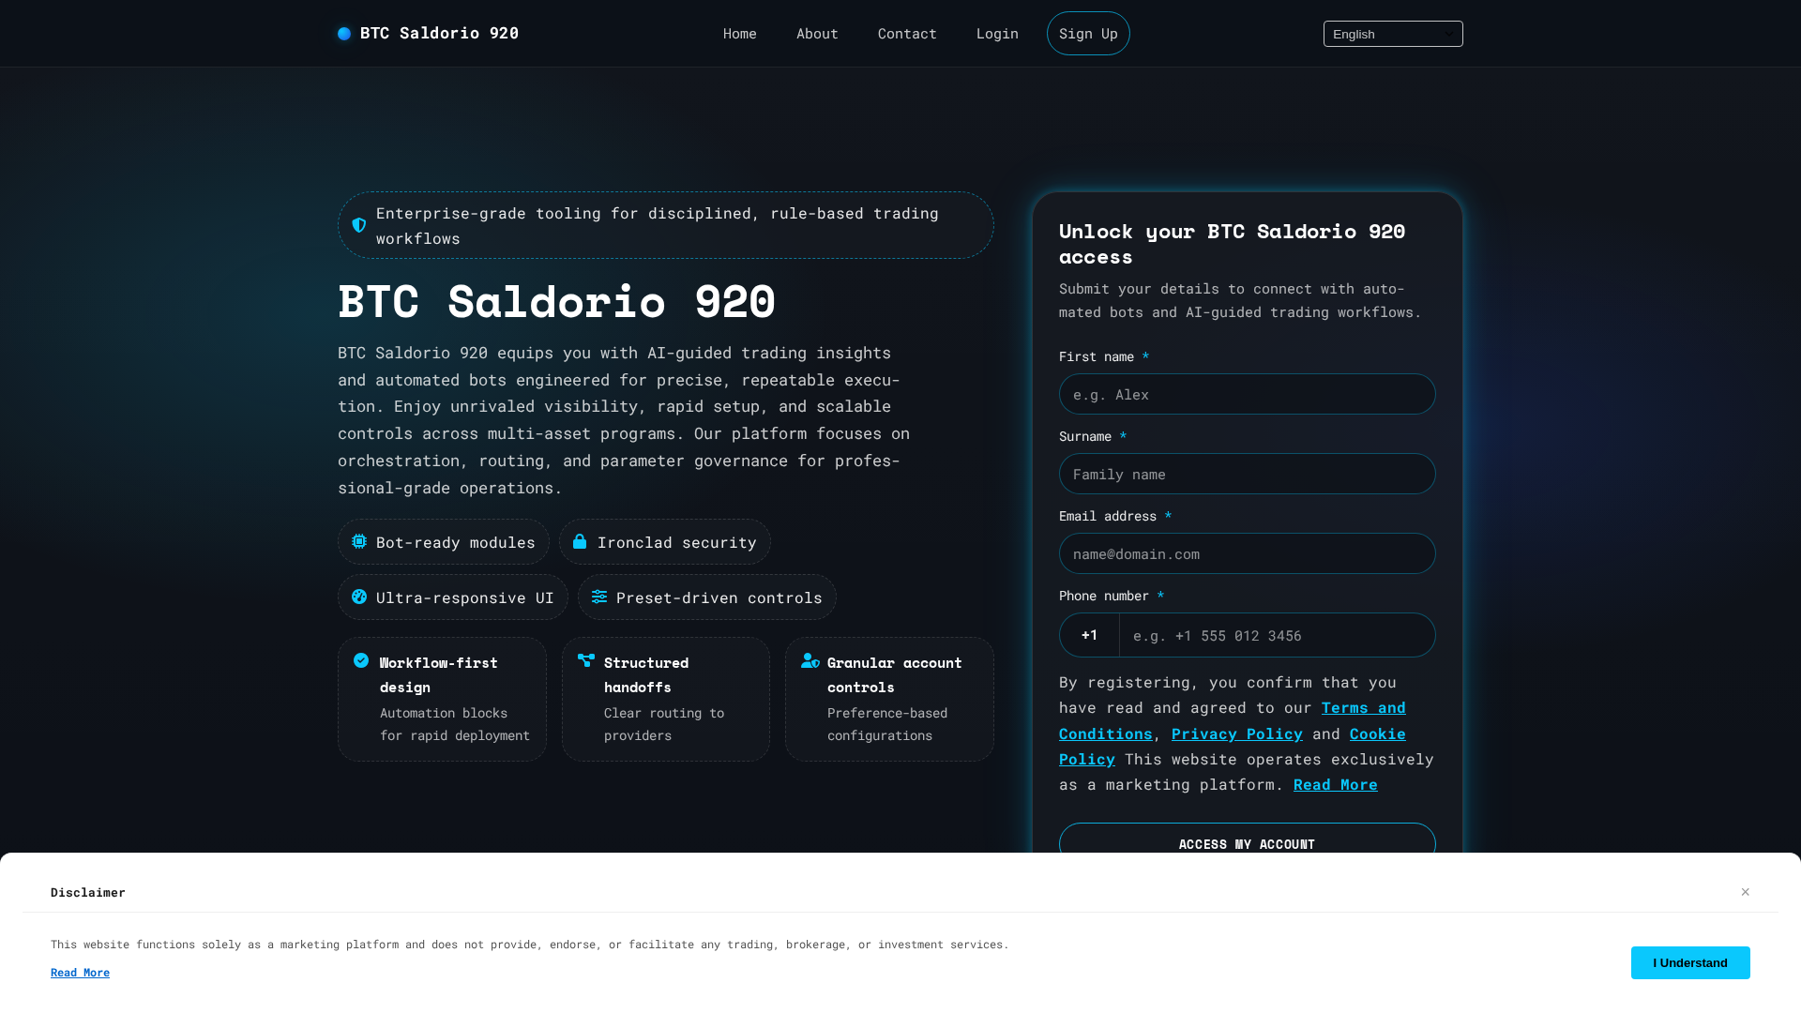This screenshot has height=1013, width=1801.
Task: Click the shield icon in the enterprise-grade banner
Action: (359, 225)
